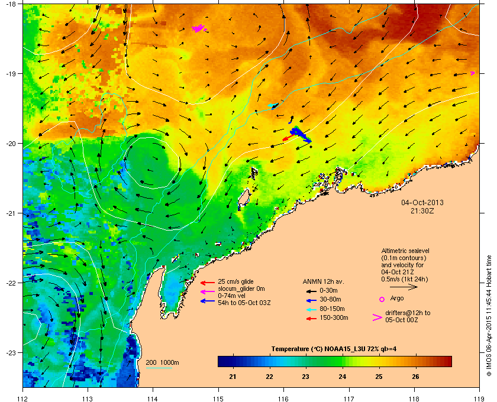The width and height of the screenshot is (497, 402).
Task: Click the date label 04-Oct-2013
Action: [x=422, y=202]
